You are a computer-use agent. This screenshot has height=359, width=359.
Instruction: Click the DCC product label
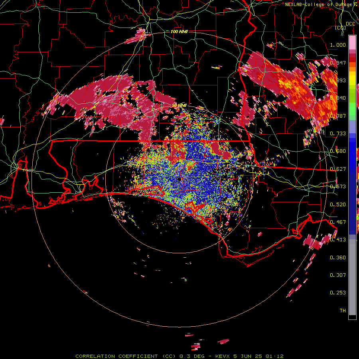click(x=350, y=24)
